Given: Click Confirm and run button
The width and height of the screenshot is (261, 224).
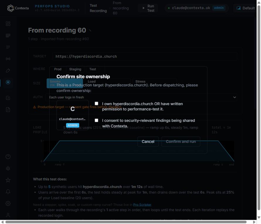Looking at the screenshot, I should click(181, 142).
